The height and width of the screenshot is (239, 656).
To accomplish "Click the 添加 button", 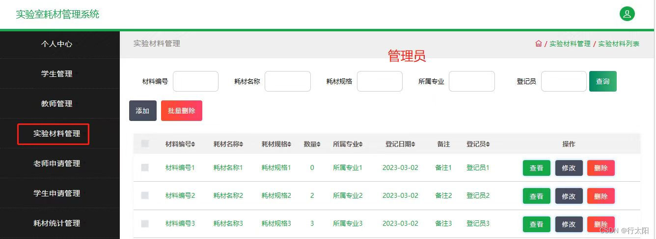I will pyautogui.click(x=143, y=111).
